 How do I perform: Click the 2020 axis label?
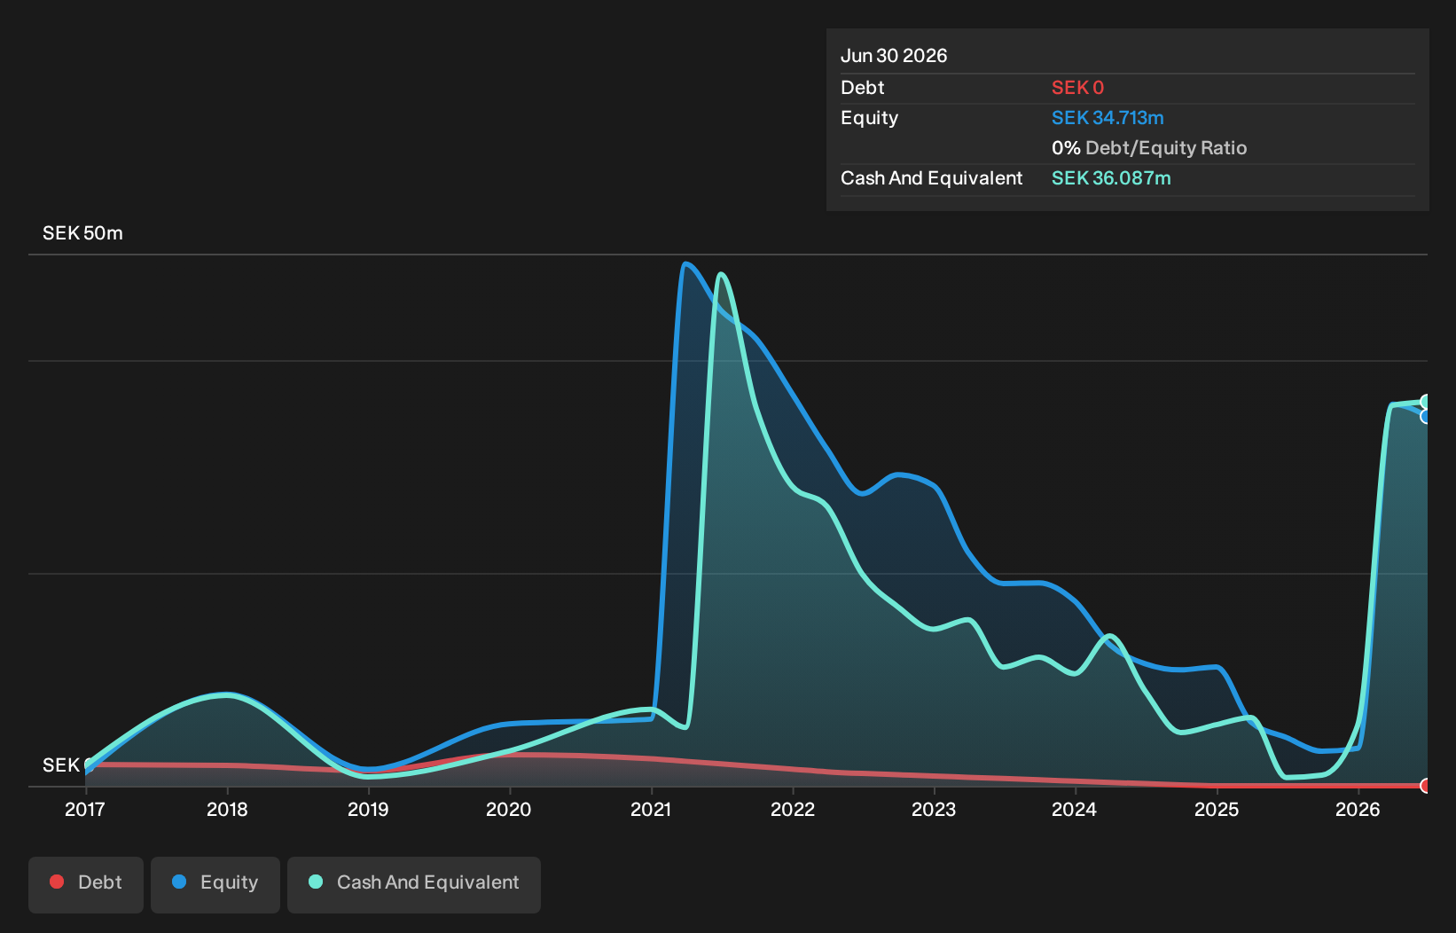point(509,809)
